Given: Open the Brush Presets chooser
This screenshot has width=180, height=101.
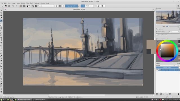Looking at the screenshot, I should tap(36, 6).
